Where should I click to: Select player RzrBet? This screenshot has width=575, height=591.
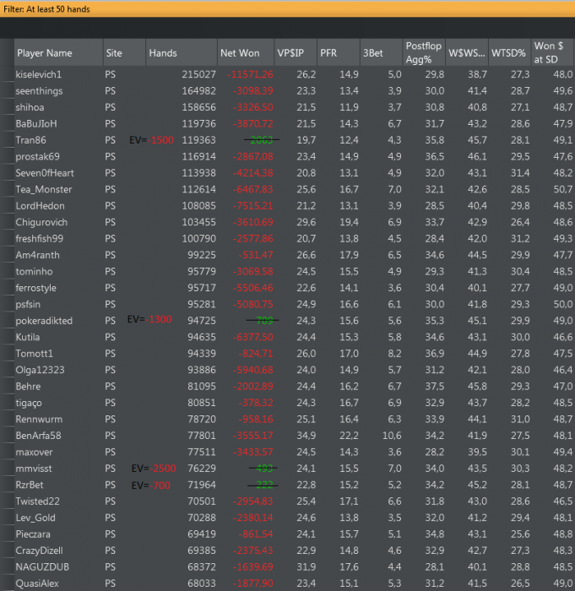coord(30,485)
